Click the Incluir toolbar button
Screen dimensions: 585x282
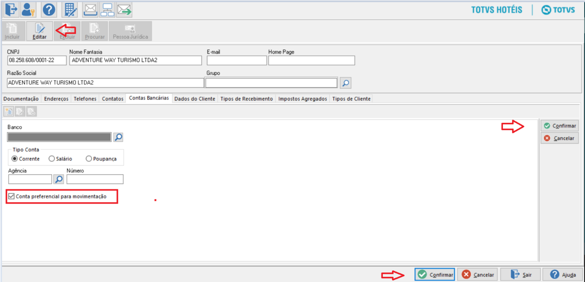tap(12, 31)
